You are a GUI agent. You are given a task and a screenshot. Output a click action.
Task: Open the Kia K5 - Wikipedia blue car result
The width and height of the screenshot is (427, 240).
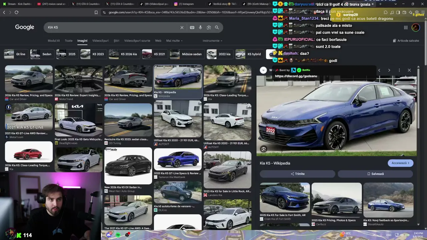click(x=178, y=82)
